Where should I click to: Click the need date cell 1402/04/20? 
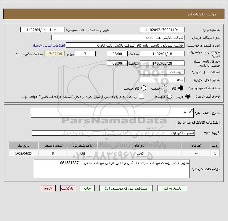pos(23,153)
